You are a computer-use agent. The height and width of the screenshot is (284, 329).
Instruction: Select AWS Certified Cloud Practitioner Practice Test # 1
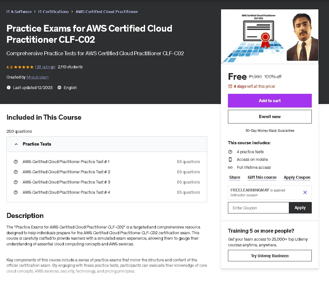pos(66,162)
